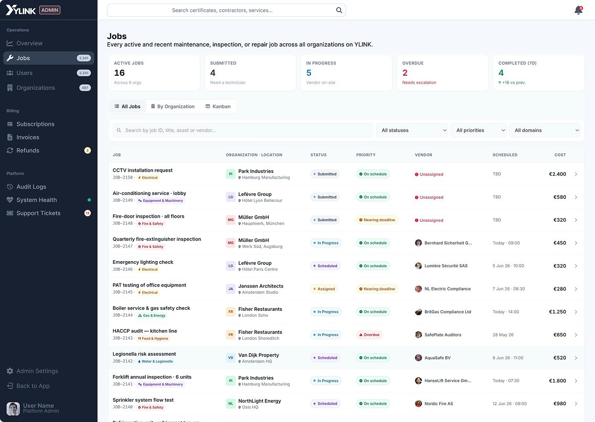Open Jobs in the sidebar menu
This screenshot has width=595, height=422.
tap(49, 58)
